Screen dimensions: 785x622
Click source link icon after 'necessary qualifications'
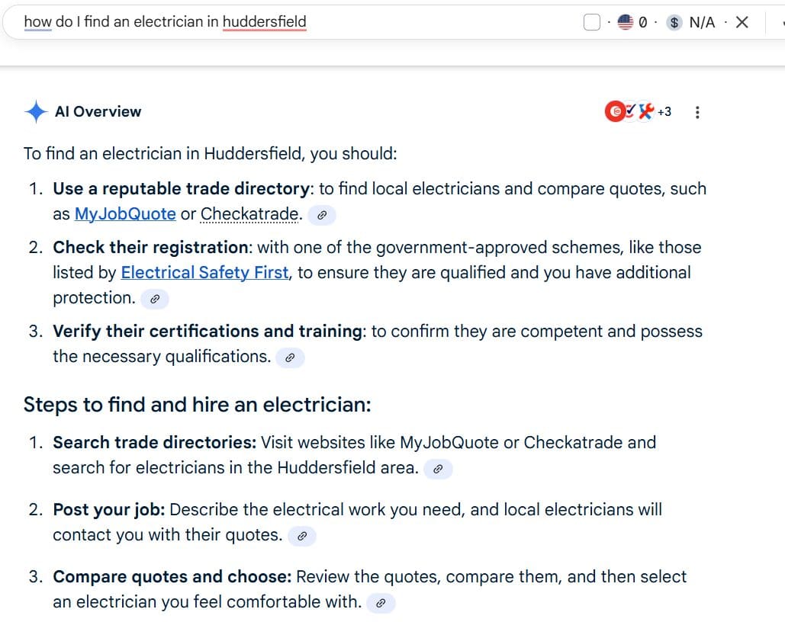point(290,357)
